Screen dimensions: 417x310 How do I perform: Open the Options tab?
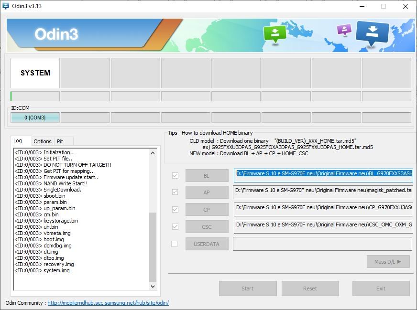tap(43, 141)
